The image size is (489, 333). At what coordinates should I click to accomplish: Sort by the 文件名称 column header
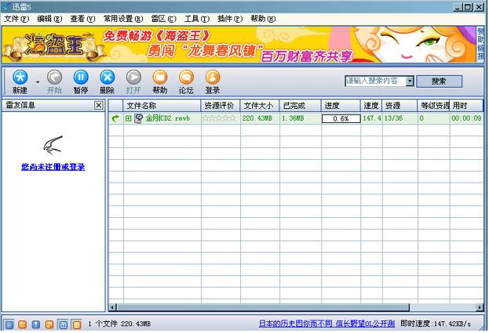(x=162, y=106)
